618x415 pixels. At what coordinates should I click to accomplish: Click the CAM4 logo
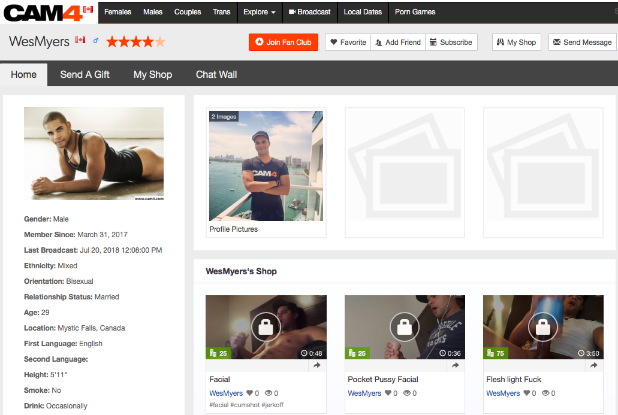point(42,12)
